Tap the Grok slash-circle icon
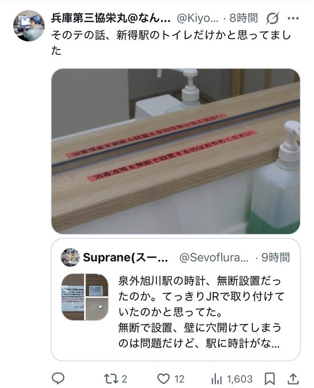314x388 pixels. tap(272, 18)
